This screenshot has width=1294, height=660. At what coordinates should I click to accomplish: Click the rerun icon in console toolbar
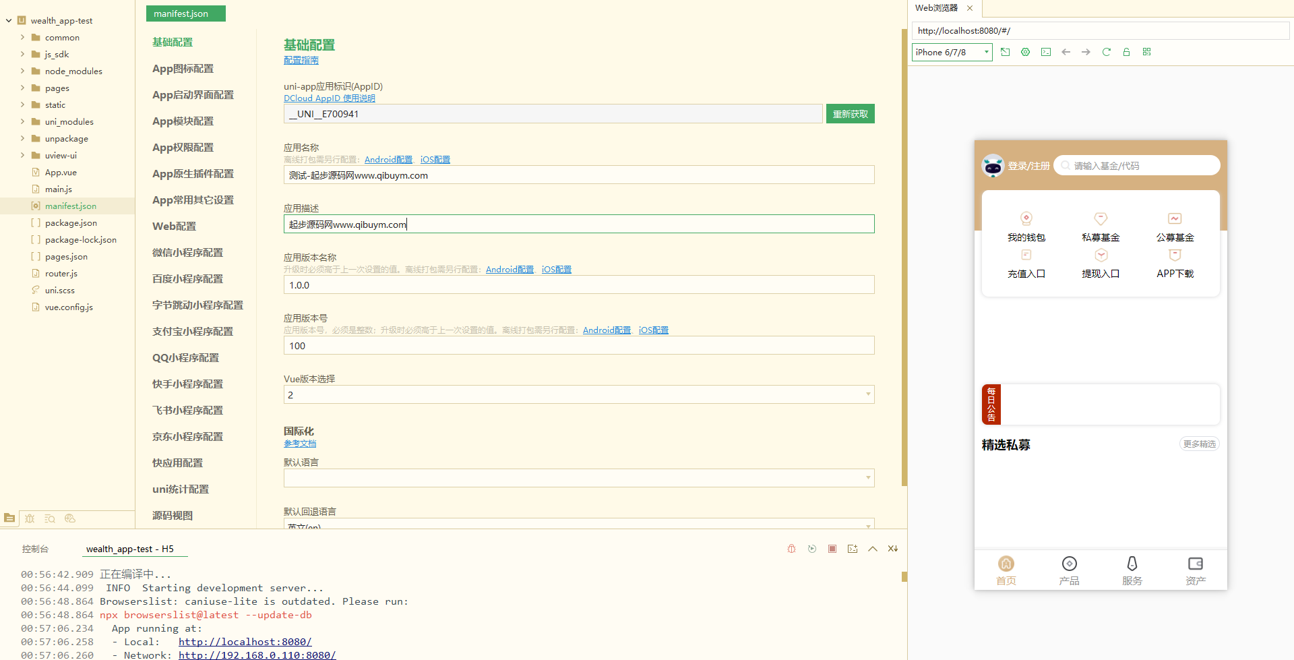coord(812,549)
